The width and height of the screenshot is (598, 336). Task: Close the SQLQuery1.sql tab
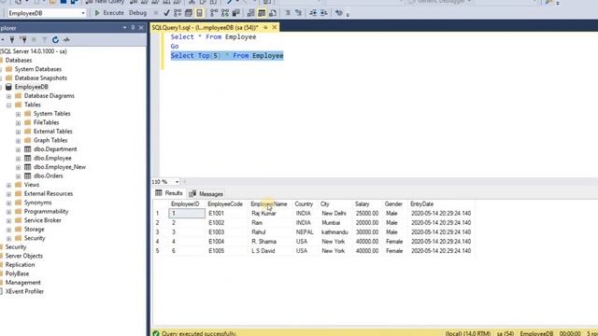point(274,27)
